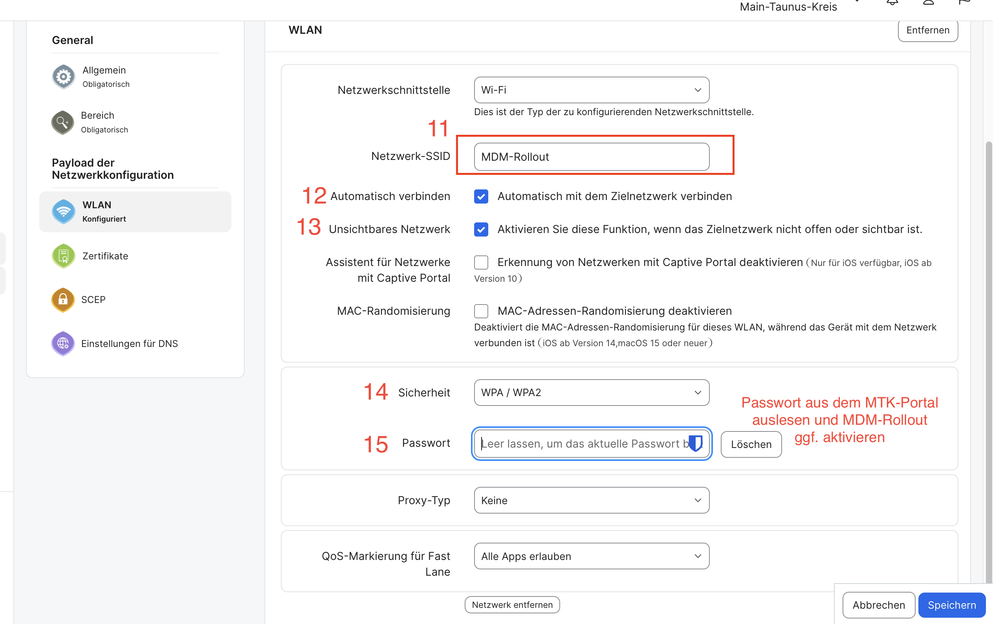Uncheck Automatisch mit dem Zielnetzwerk verbinden
Image resolution: width=993 pixels, height=624 pixels.
[481, 196]
